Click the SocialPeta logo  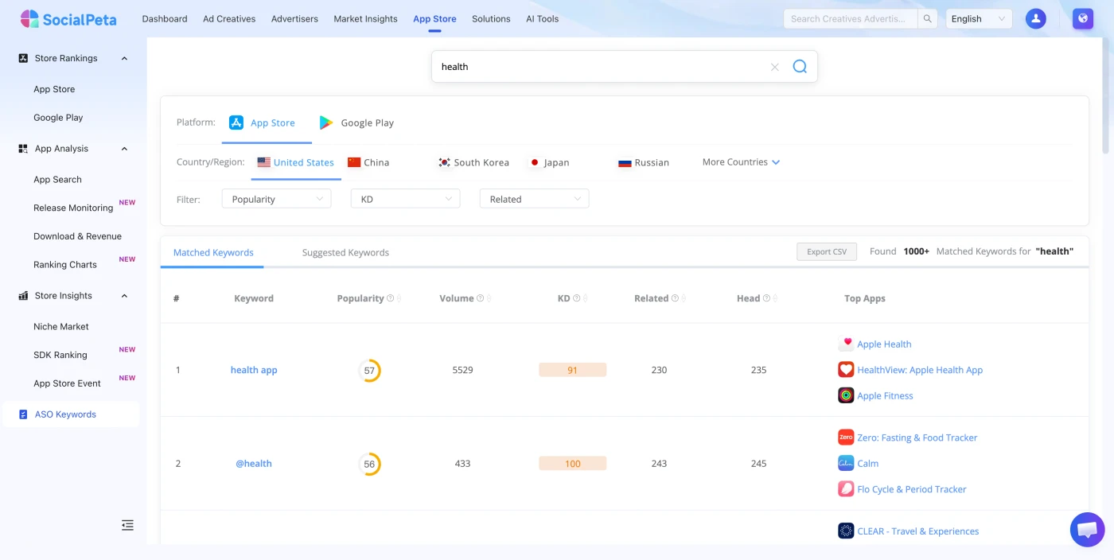tap(68, 19)
